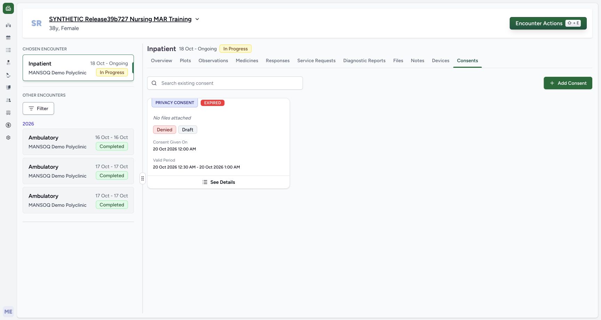Select the Inpatient 18 Oct encounter card
The width and height of the screenshot is (601, 320).
[78, 68]
